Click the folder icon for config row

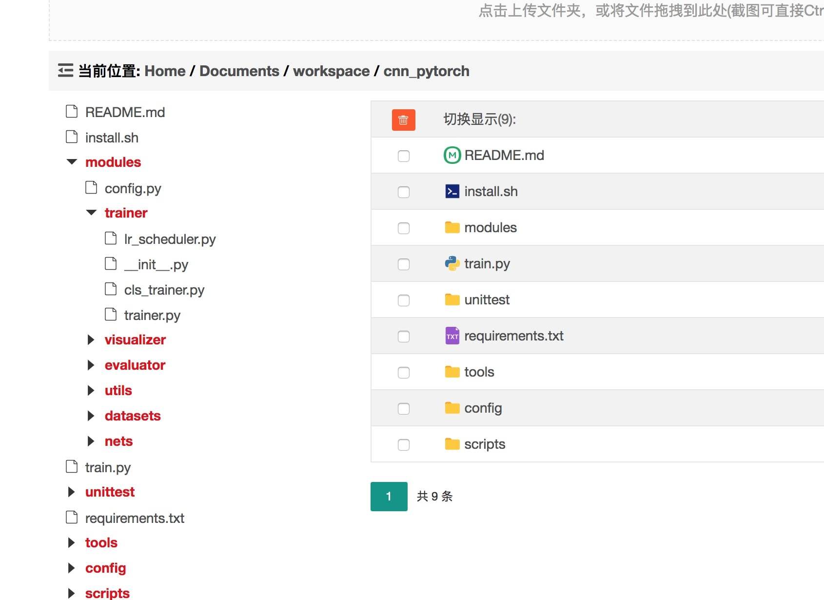pyautogui.click(x=452, y=408)
